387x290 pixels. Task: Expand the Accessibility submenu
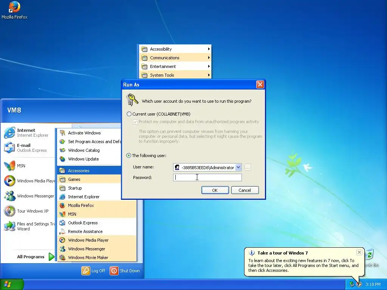click(x=175, y=49)
